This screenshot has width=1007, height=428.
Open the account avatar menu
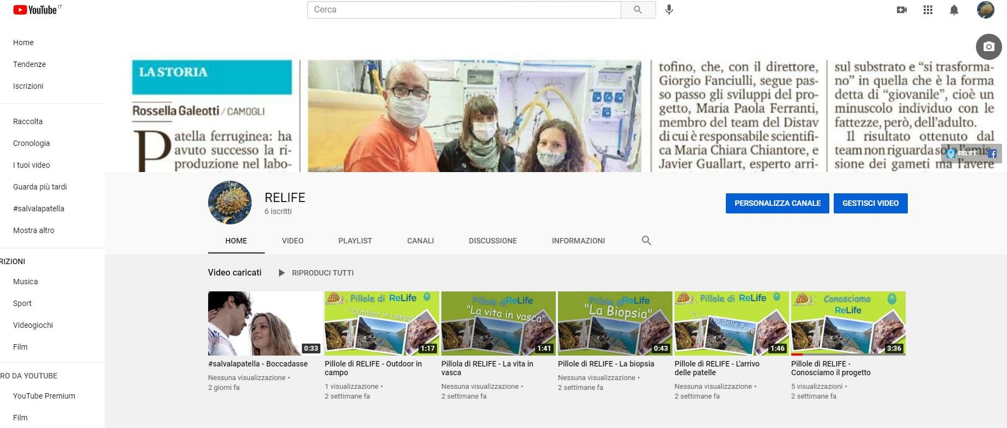coord(985,10)
